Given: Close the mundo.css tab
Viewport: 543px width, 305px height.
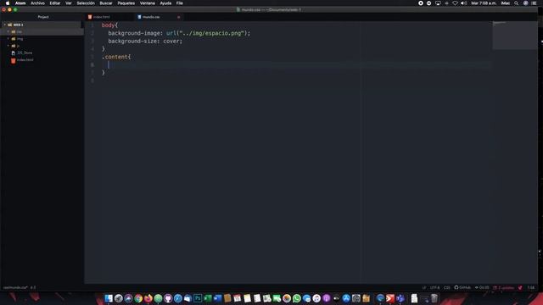Looking at the screenshot, I should (x=179, y=17).
